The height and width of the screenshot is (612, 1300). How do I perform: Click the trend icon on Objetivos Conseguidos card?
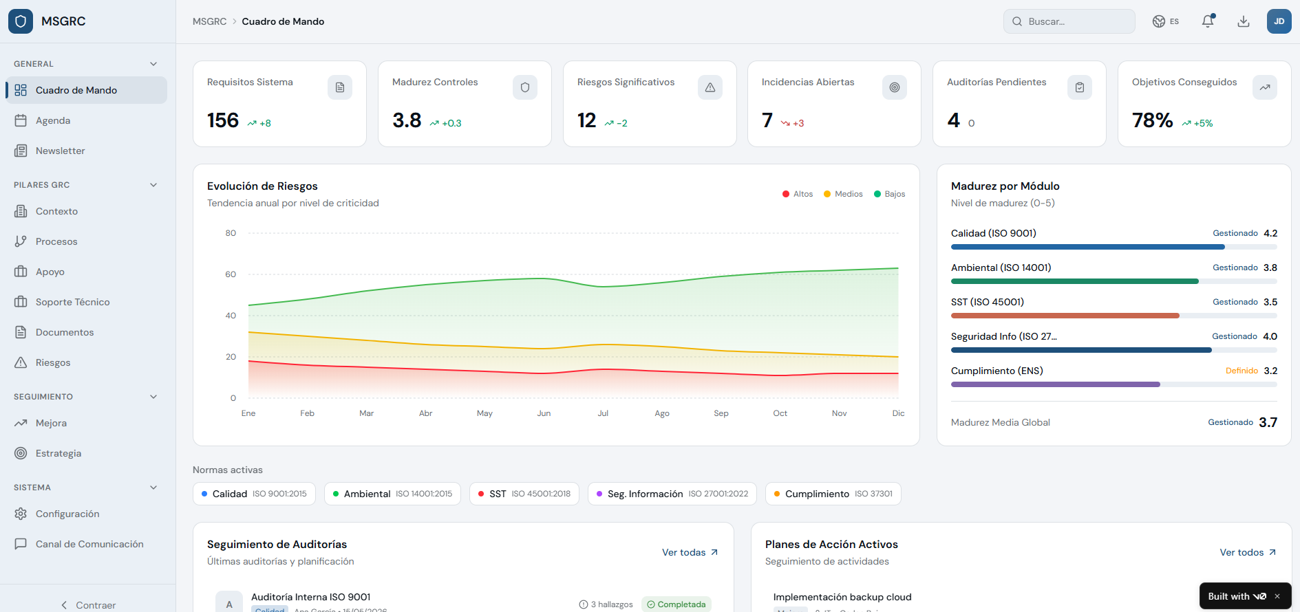(x=1265, y=87)
